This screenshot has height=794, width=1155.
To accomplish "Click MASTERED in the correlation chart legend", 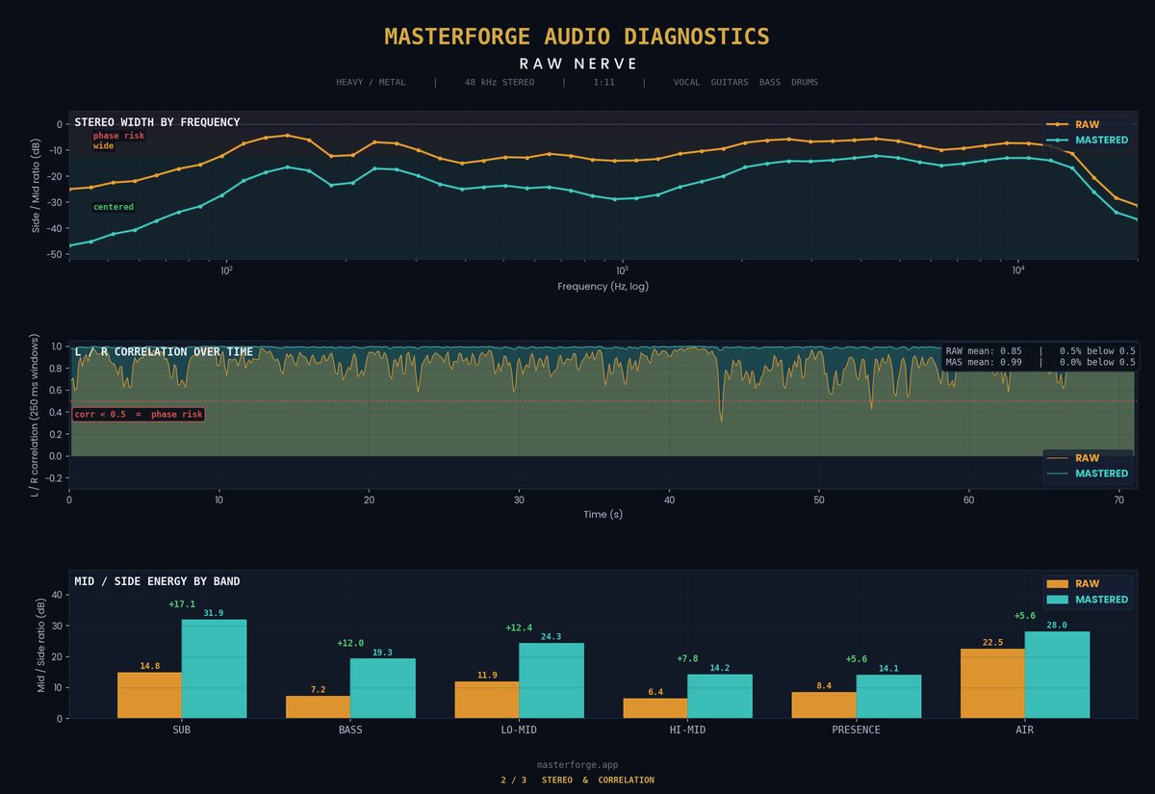I will pos(1101,474).
